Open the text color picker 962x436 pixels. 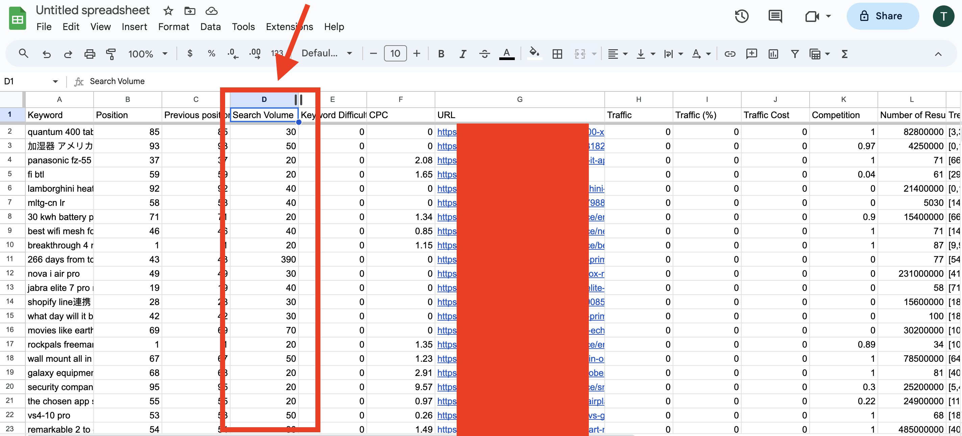coord(506,54)
